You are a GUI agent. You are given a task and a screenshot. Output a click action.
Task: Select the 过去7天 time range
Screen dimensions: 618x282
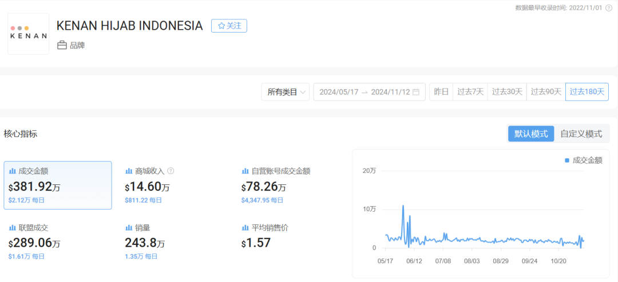tap(470, 92)
